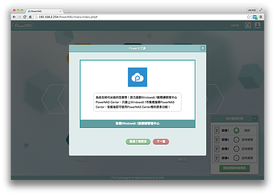Click the neutral face status for 插槽2
This screenshot has width=275, height=195.
236,139
